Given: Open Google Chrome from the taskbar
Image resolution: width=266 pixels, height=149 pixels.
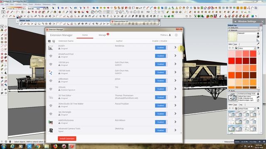Looking at the screenshot, I should (38, 146).
